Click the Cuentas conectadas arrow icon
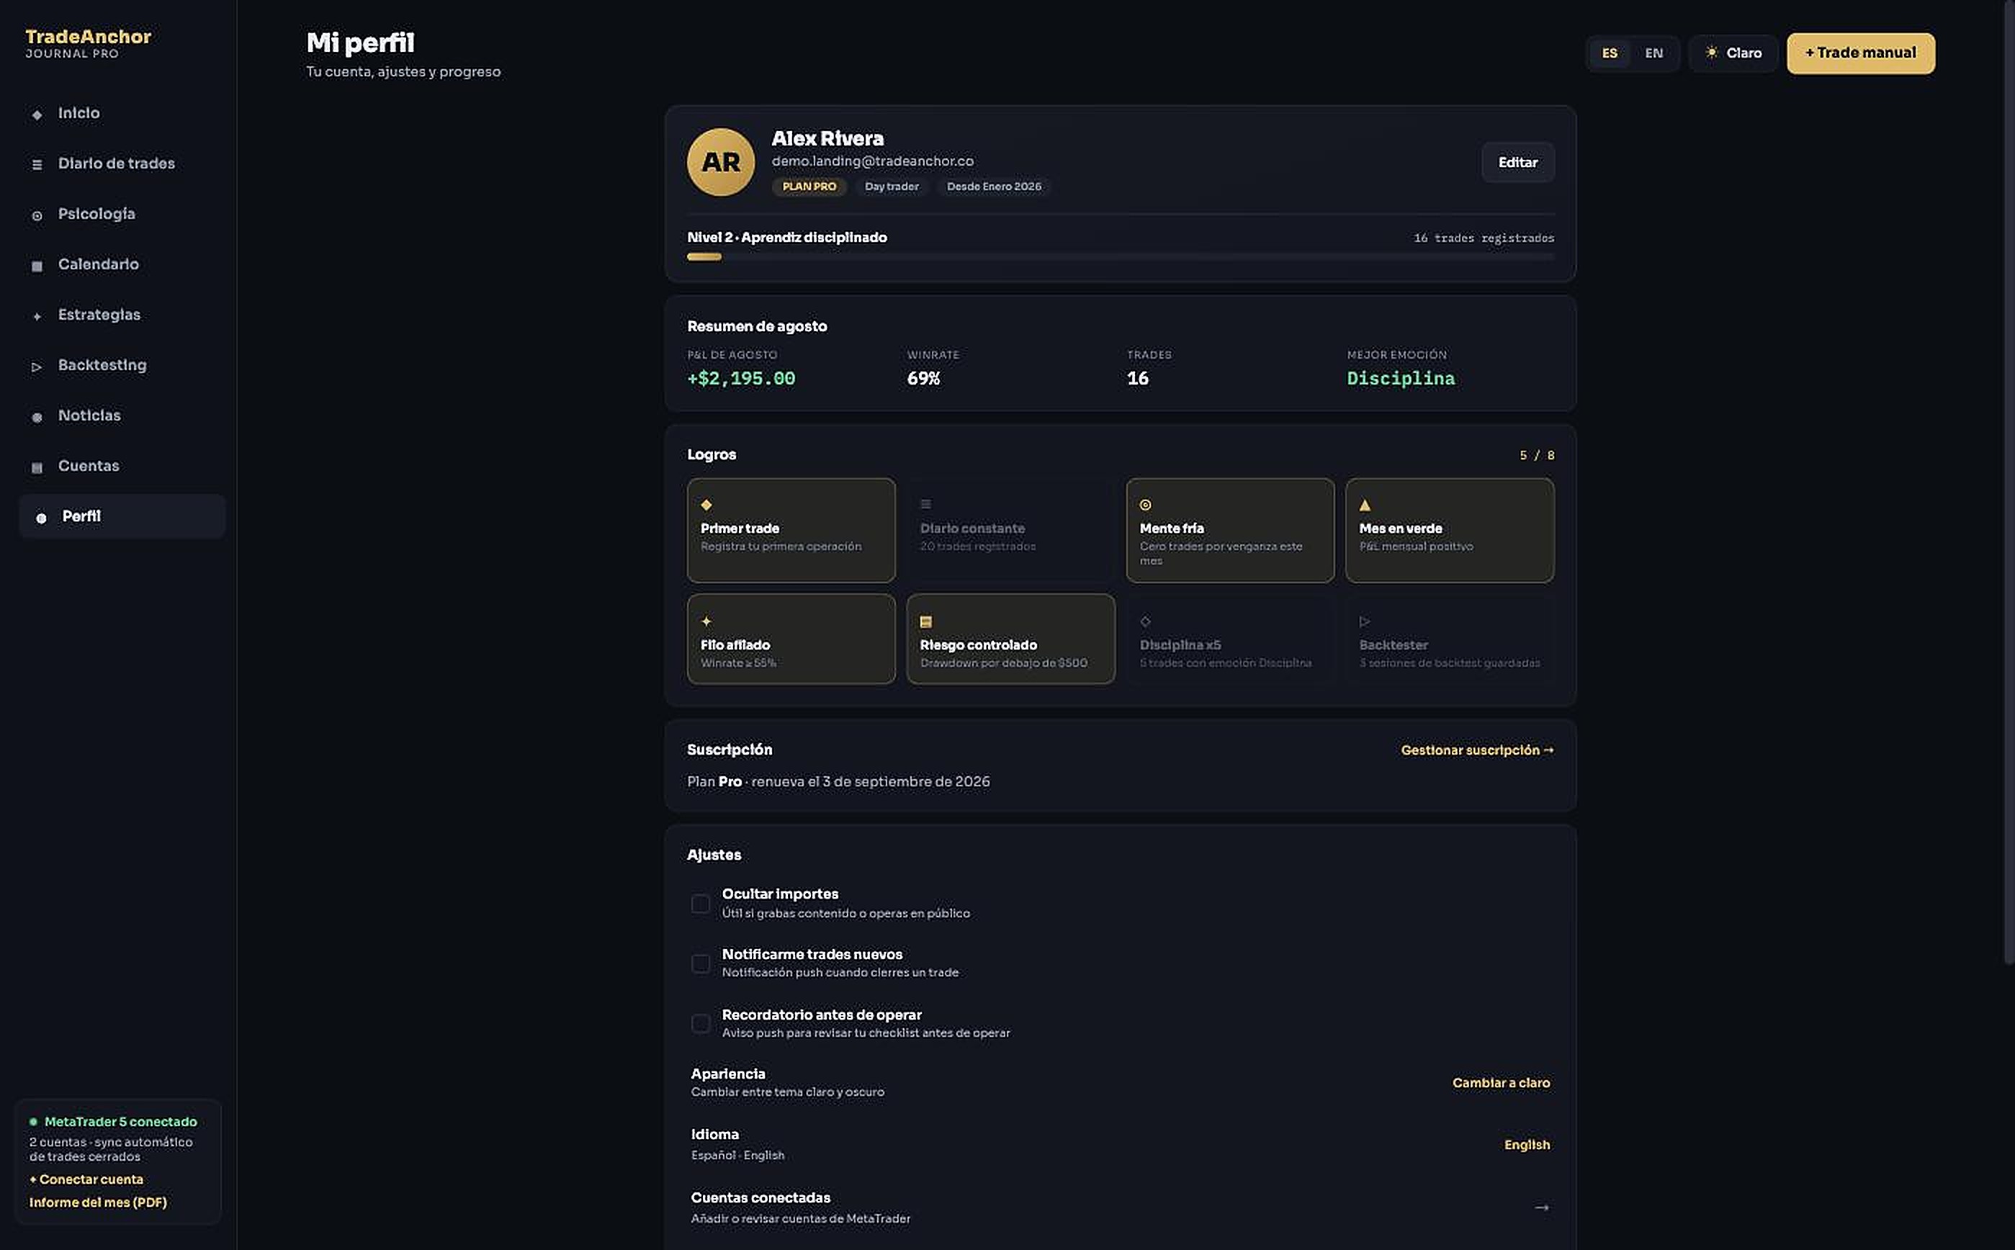Image resolution: width=2015 pixels, height=1250 pixels. (1541, 1207)
